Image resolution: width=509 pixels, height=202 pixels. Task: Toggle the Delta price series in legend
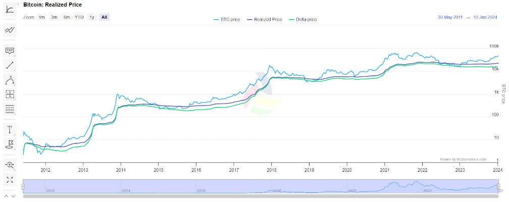coord(302,20)
